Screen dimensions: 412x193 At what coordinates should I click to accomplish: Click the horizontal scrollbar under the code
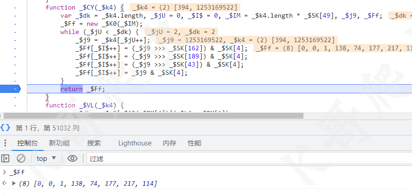tap(154, 116)
